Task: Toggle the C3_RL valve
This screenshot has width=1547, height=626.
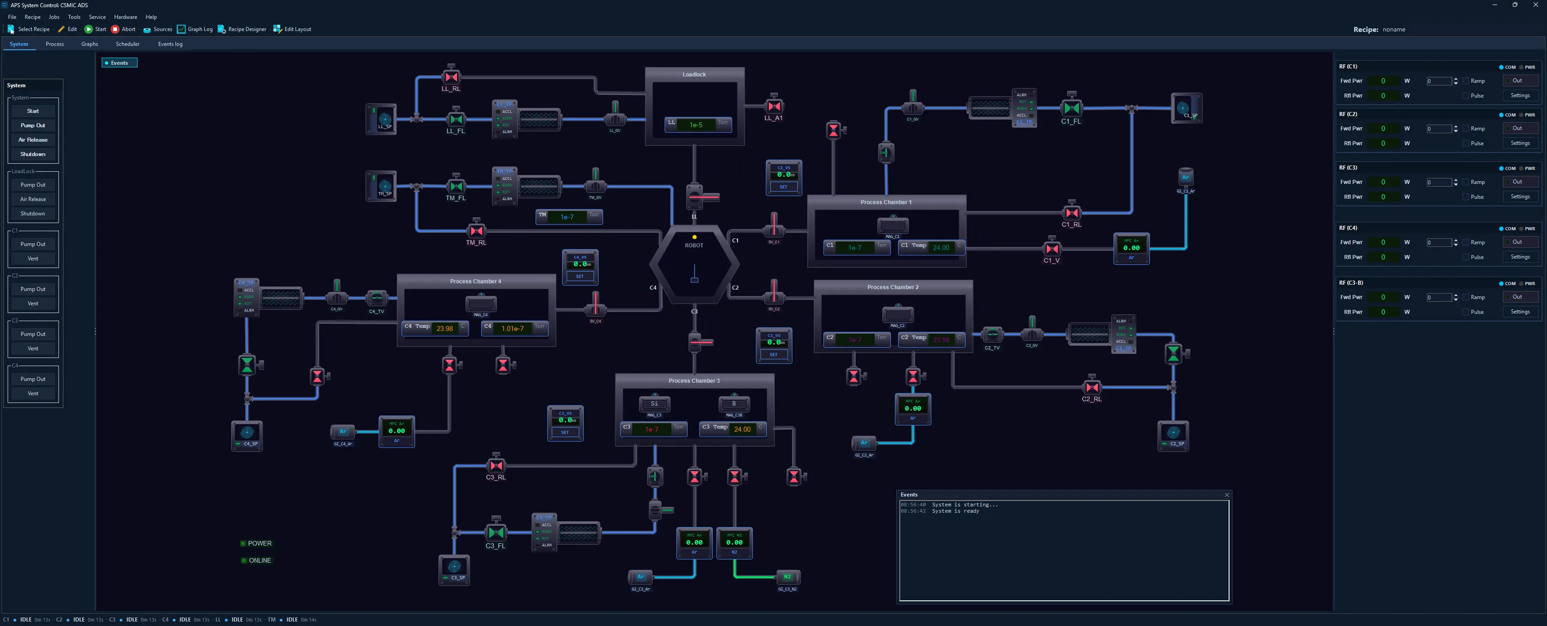Action: [x=496, y=465]
